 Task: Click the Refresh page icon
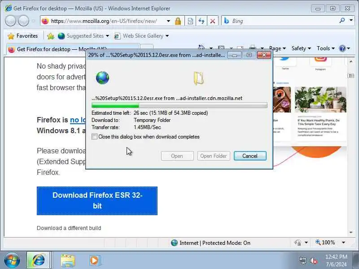point(201,21)
